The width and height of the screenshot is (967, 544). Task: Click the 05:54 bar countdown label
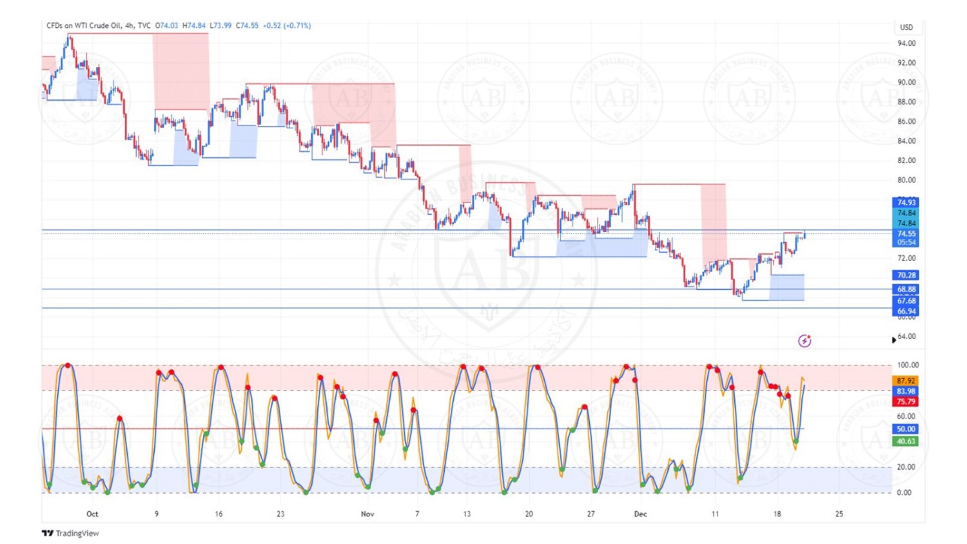906,242
